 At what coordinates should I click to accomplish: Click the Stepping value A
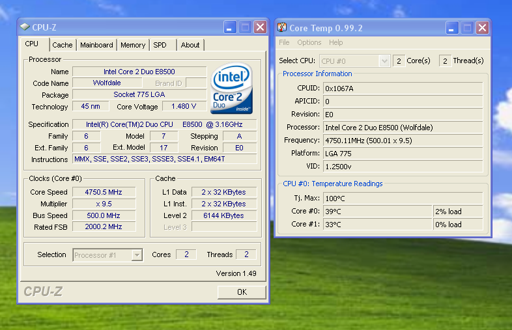coord(240,136)
